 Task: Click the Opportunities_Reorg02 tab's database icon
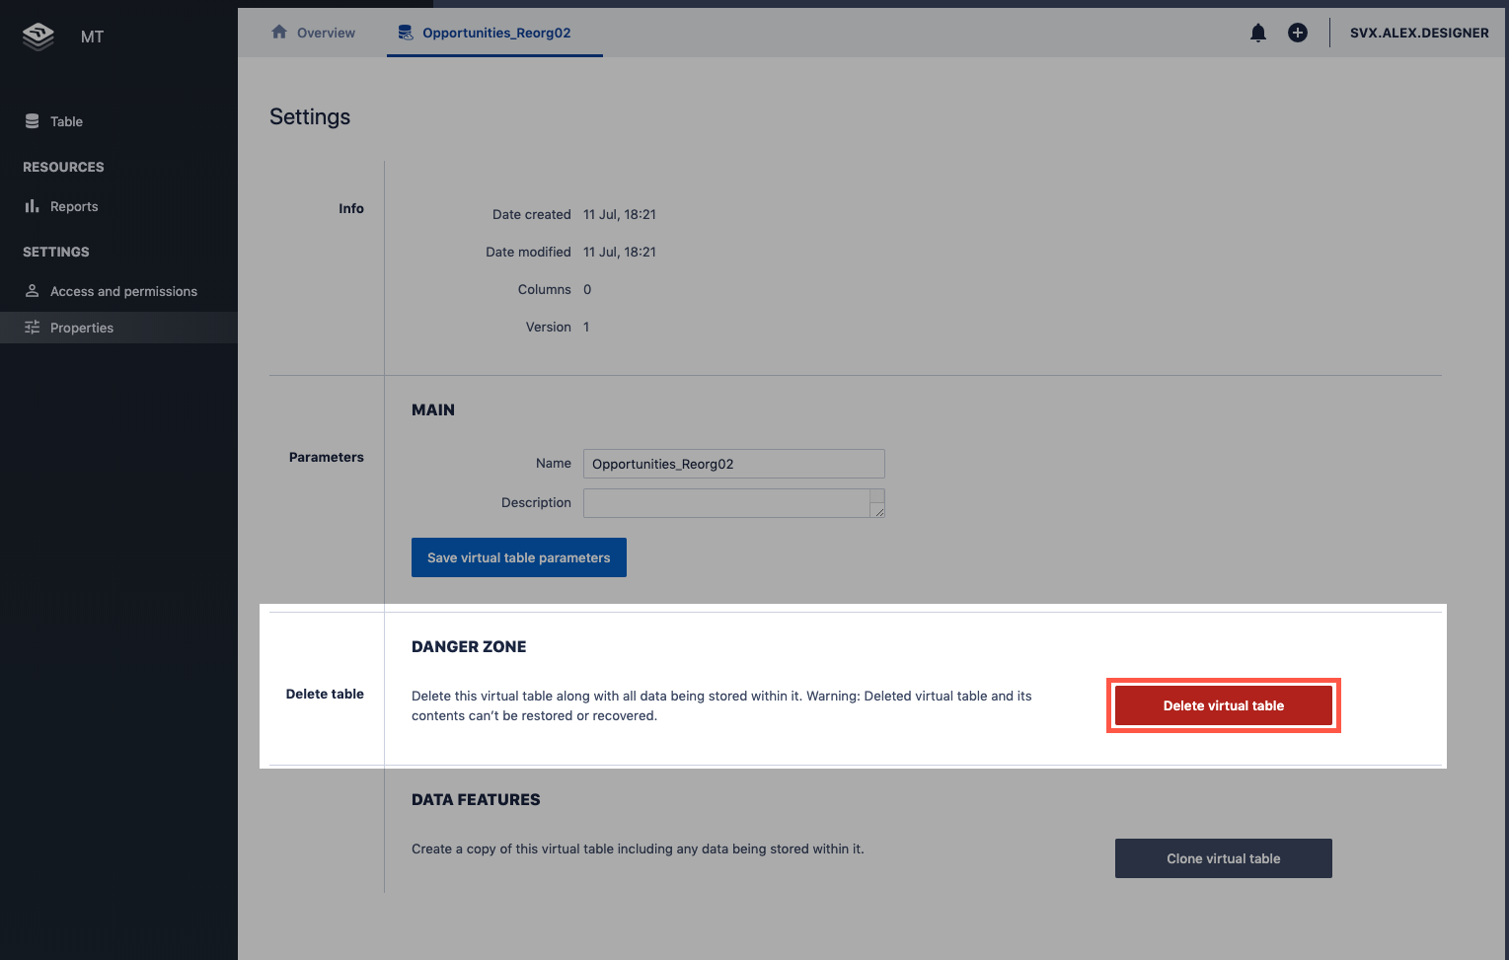(x=406, y=33)
